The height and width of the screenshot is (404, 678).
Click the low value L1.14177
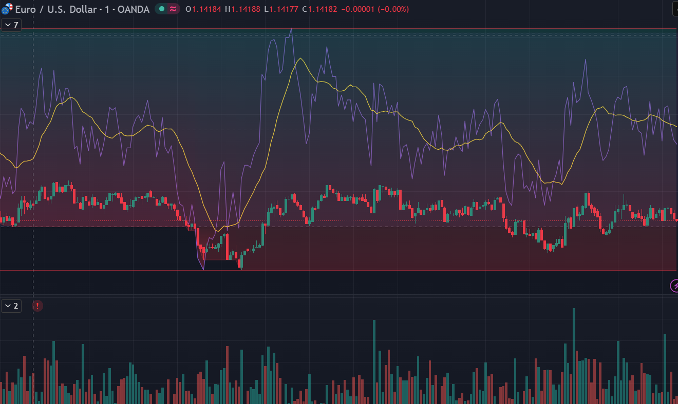pos(281,9)
